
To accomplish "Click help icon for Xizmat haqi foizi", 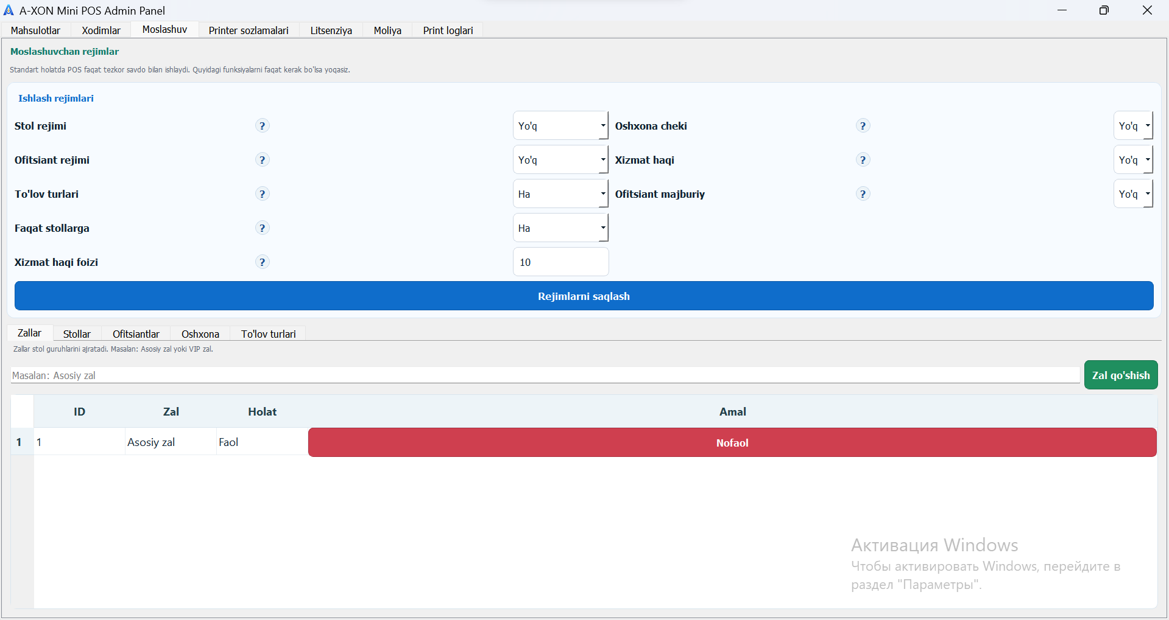I will tap(262, 262).
